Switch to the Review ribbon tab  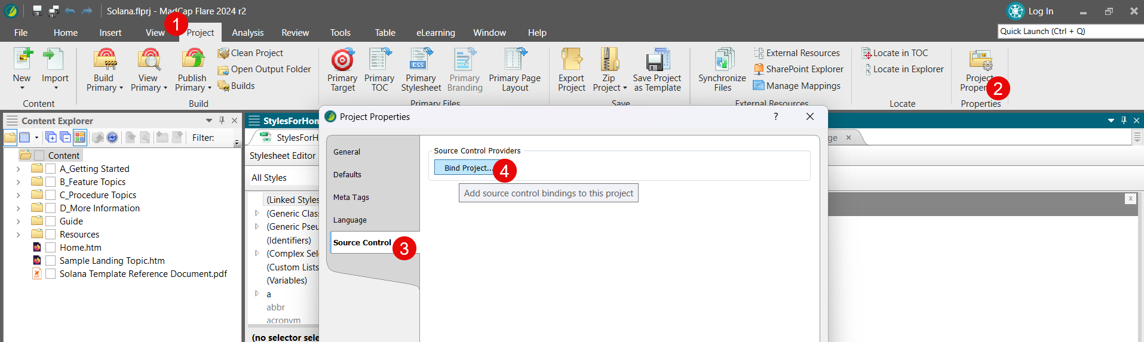coord(295,33)
